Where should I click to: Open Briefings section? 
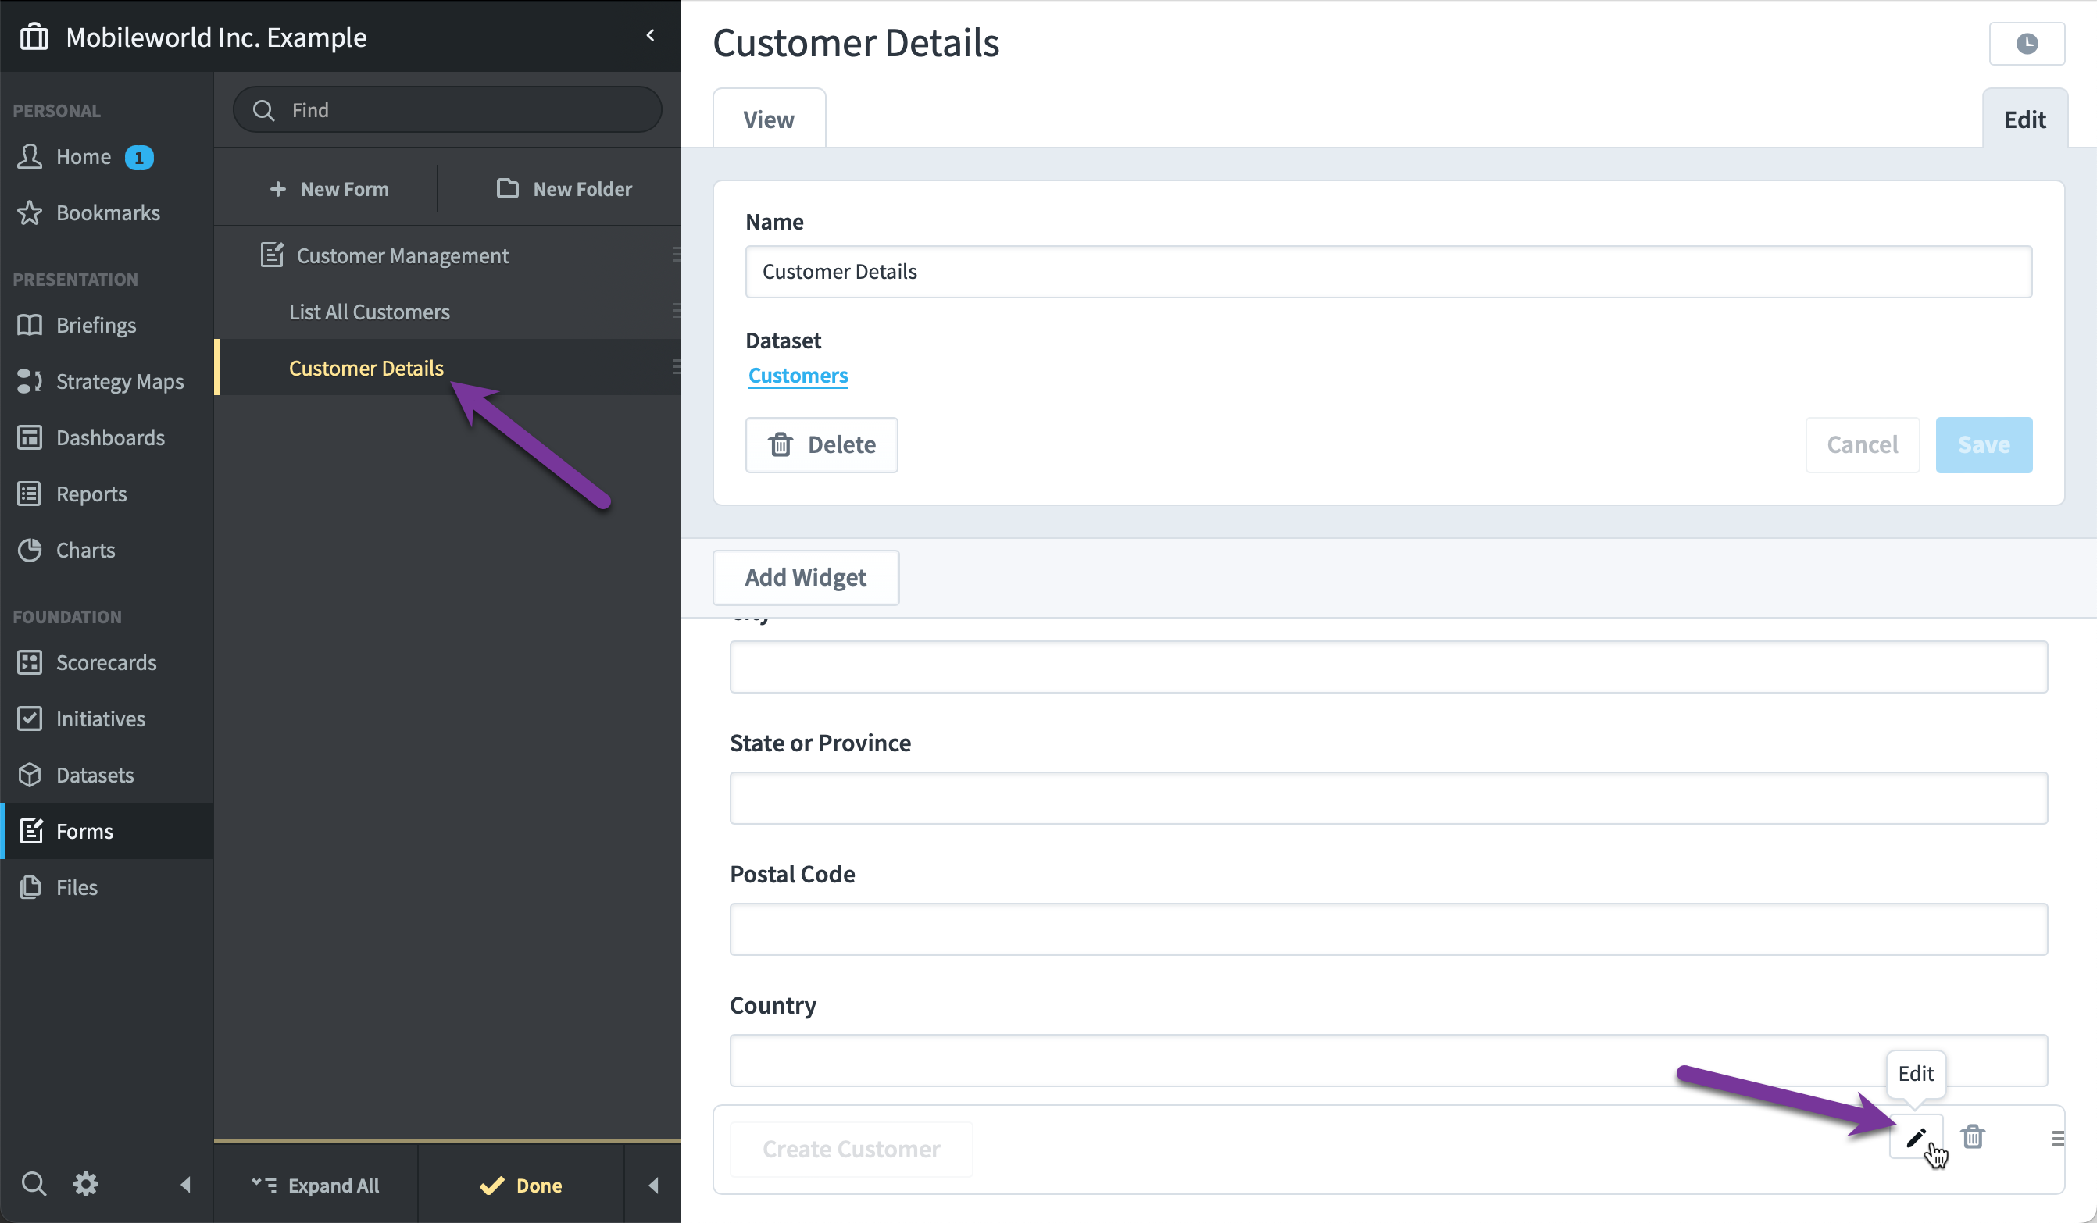point(95,324)
